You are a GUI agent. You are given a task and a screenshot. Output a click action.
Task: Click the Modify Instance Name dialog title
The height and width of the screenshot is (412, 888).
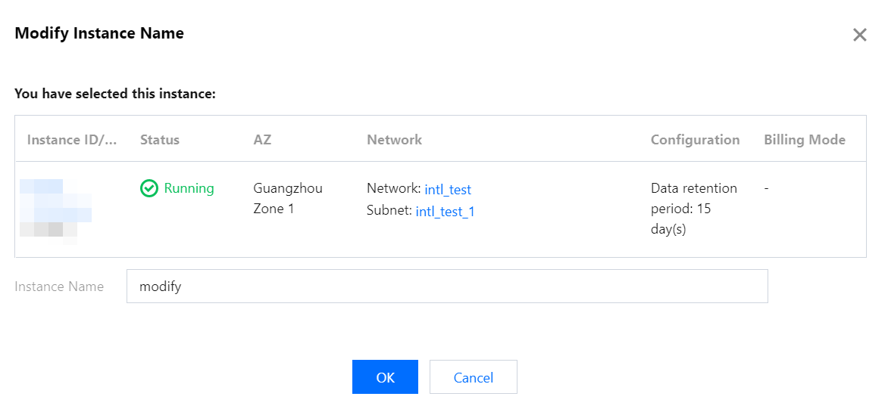pyautogui.click(x=99, y=33)
